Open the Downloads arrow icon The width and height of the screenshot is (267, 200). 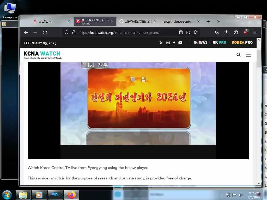227,32
